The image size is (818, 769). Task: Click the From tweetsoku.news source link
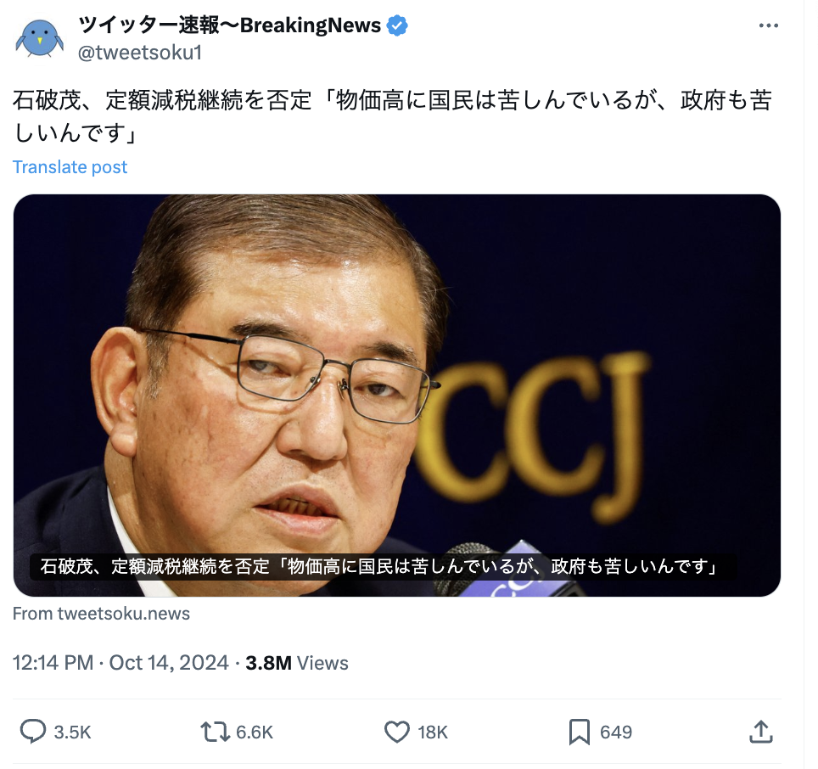(101, 614)
